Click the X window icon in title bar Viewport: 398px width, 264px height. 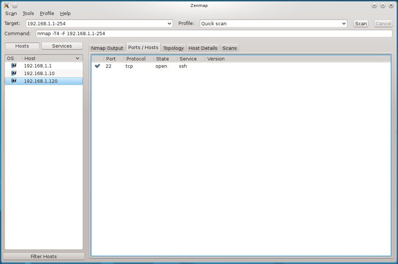[6, 5]
